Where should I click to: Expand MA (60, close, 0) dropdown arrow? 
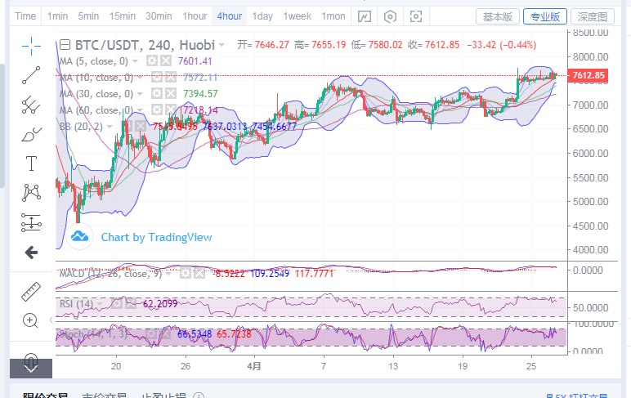pos(140,110)
